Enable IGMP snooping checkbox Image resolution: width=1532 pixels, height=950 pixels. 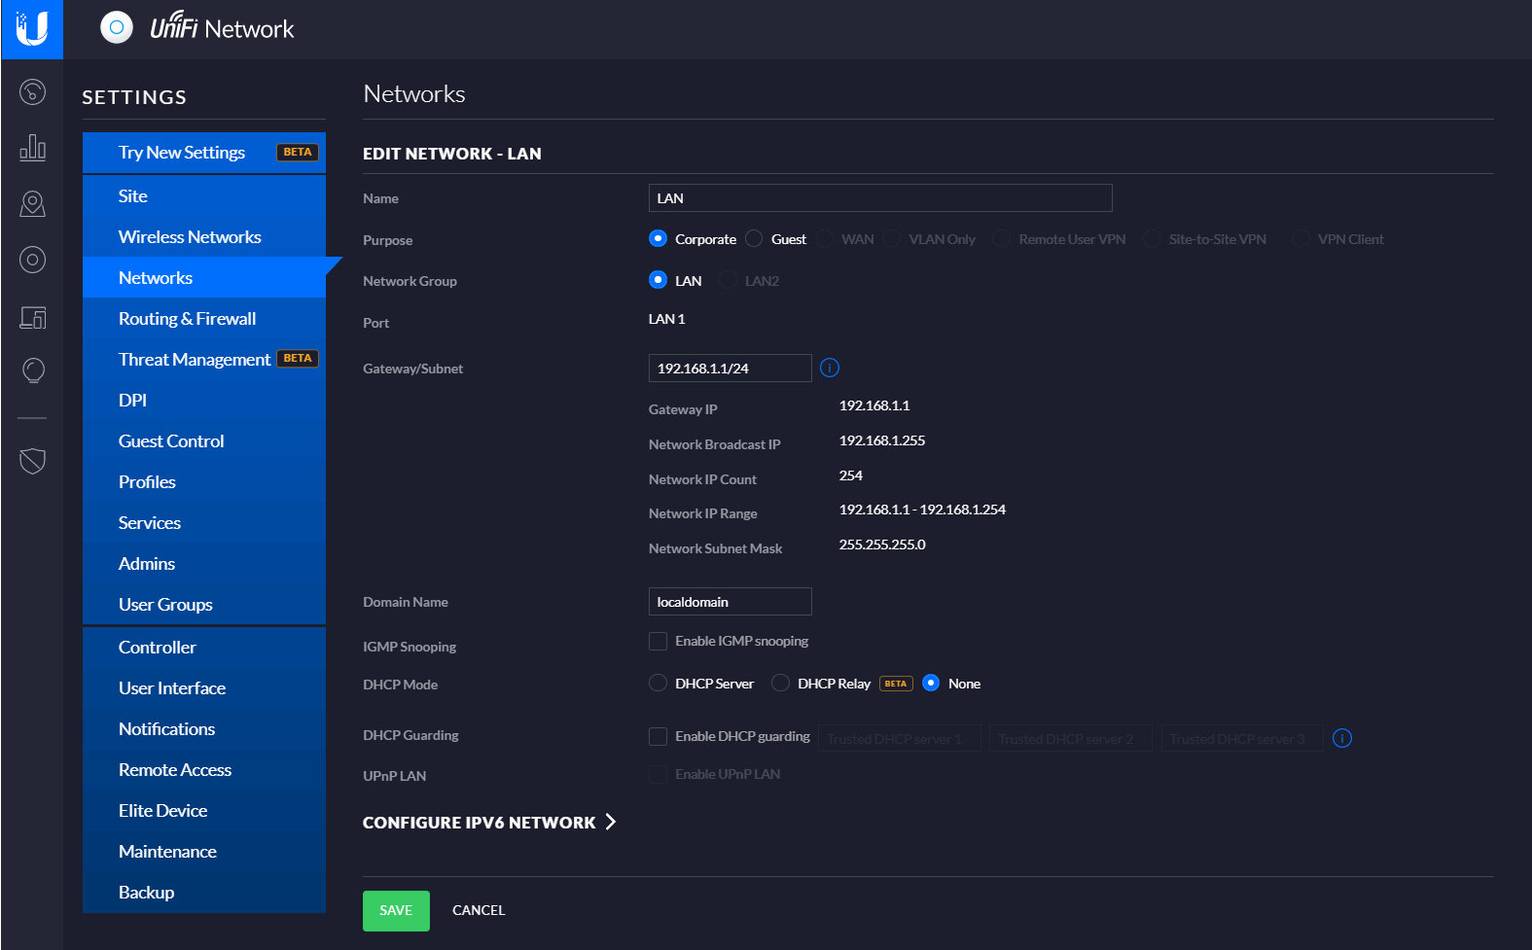[x=659, y=642]
